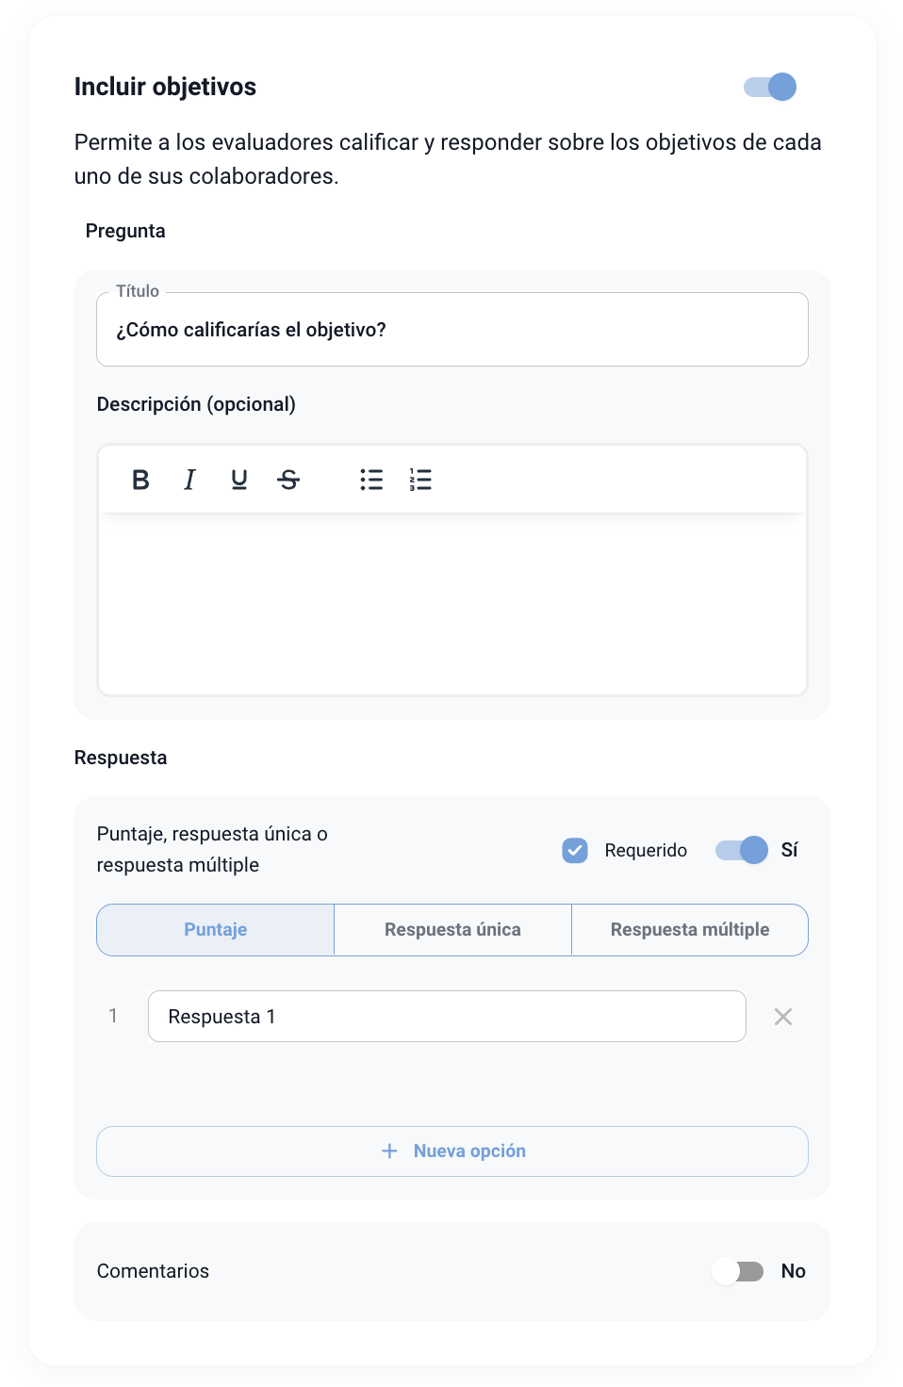Switch to the Respuesta múltiple tab
The width and height of the screenshot is (903, 1387).
pyautogui.click(x=690, y=930)
